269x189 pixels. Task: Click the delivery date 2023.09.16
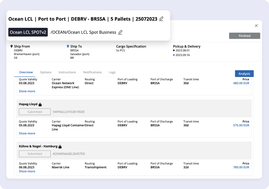[x=183, y=55]
